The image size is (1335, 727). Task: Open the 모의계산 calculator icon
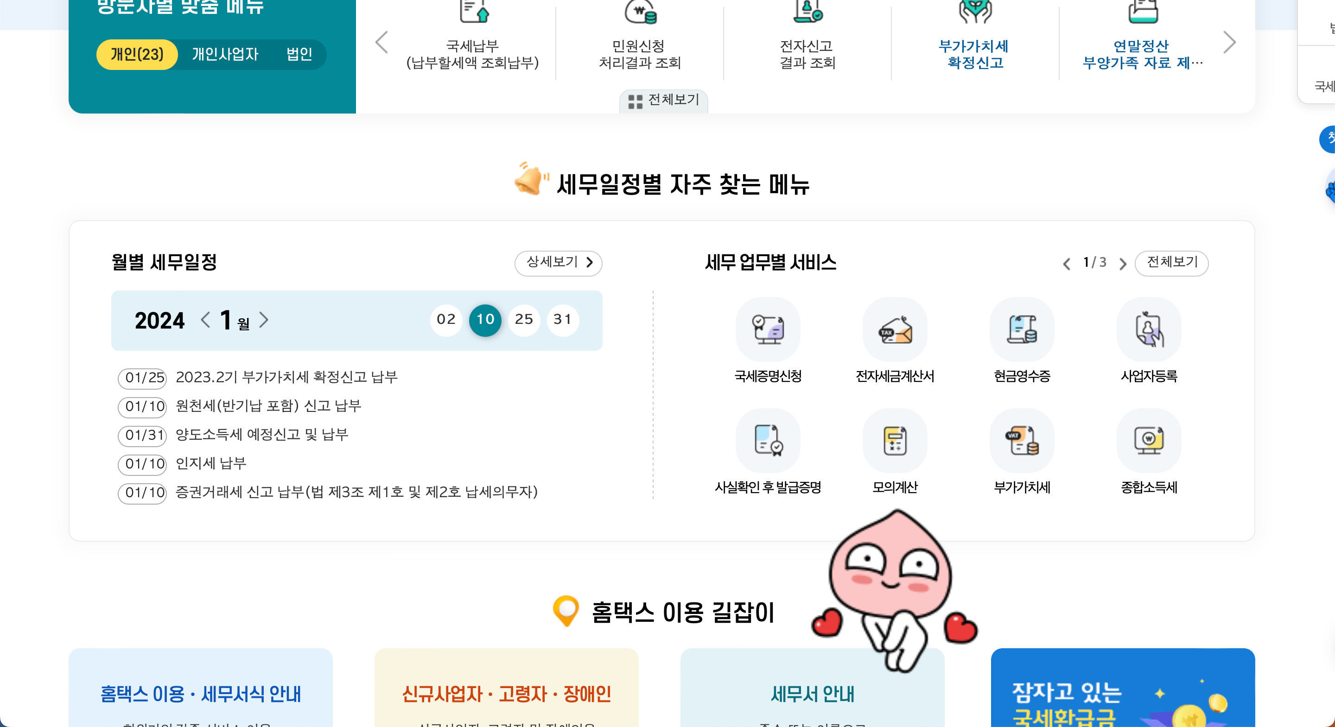point(895,441)
